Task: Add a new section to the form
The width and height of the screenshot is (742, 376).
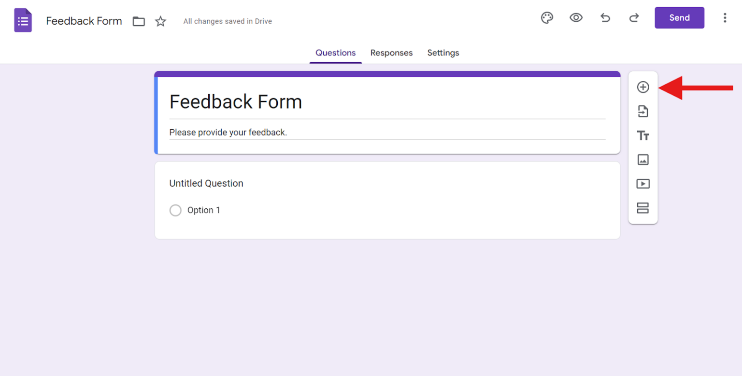Action: point(643,208)
